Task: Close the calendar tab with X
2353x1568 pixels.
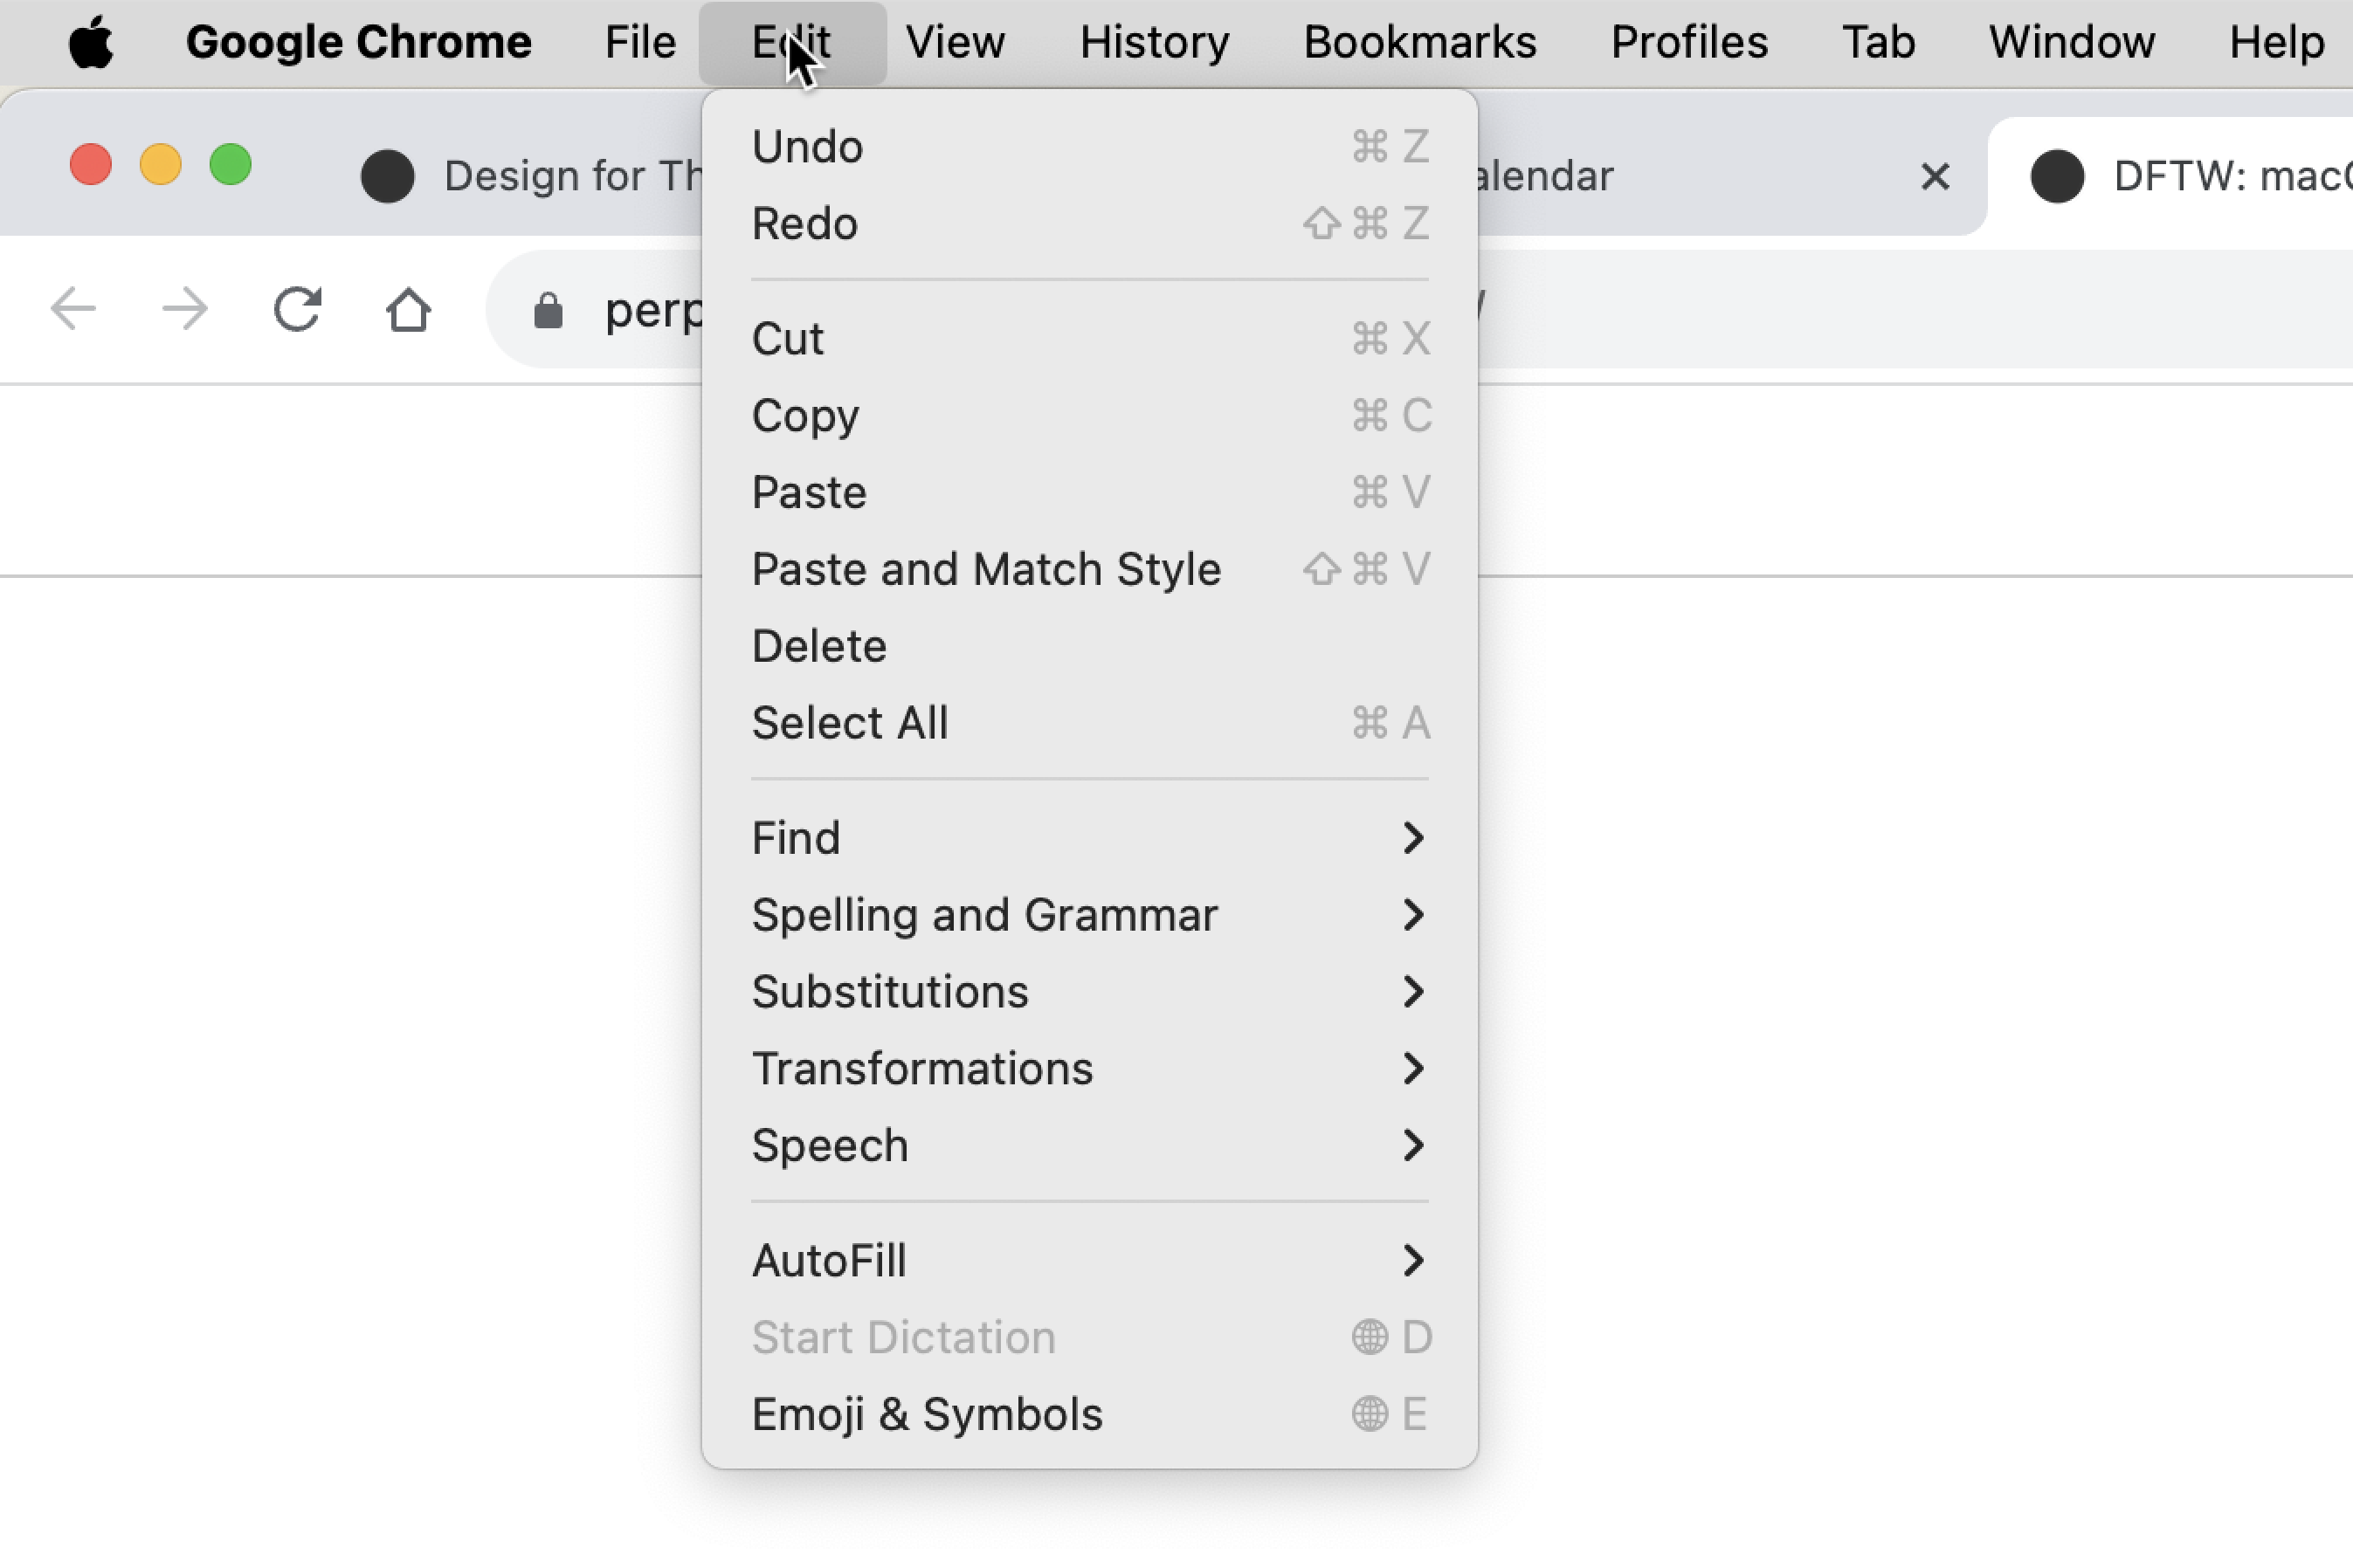Action: (x=1935, y=177)
